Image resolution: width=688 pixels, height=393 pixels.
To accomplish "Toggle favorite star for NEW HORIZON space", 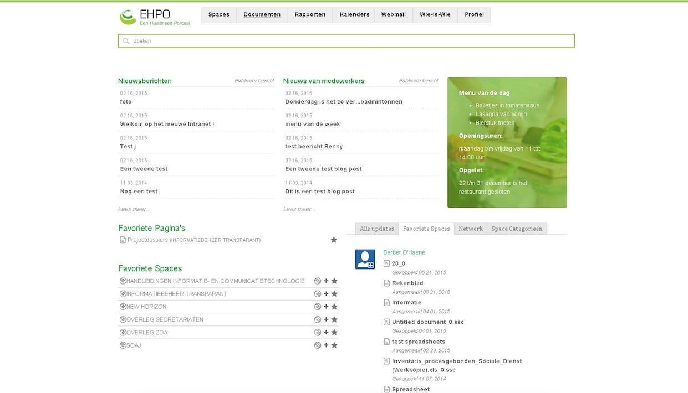I will [x=334, y=307].
